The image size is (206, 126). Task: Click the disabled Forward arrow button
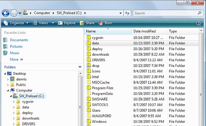[x=14, y=13]
